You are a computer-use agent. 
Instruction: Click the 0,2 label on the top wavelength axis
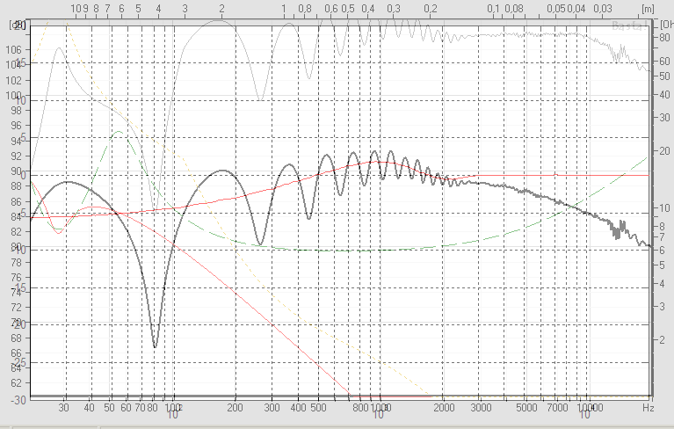[x=431, y=8]
